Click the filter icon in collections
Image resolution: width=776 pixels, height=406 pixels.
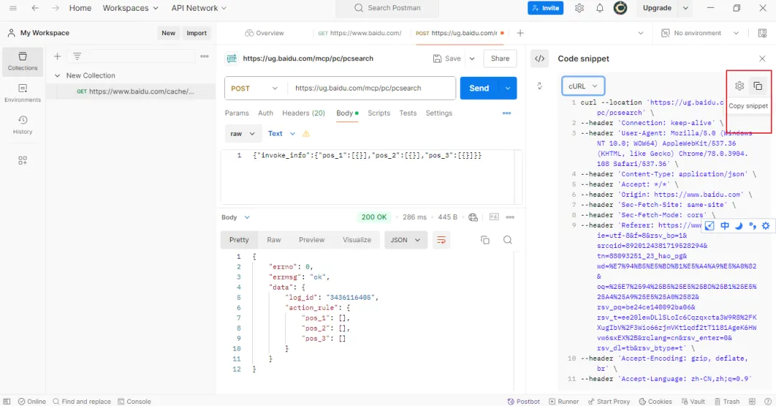pos(77,57)
